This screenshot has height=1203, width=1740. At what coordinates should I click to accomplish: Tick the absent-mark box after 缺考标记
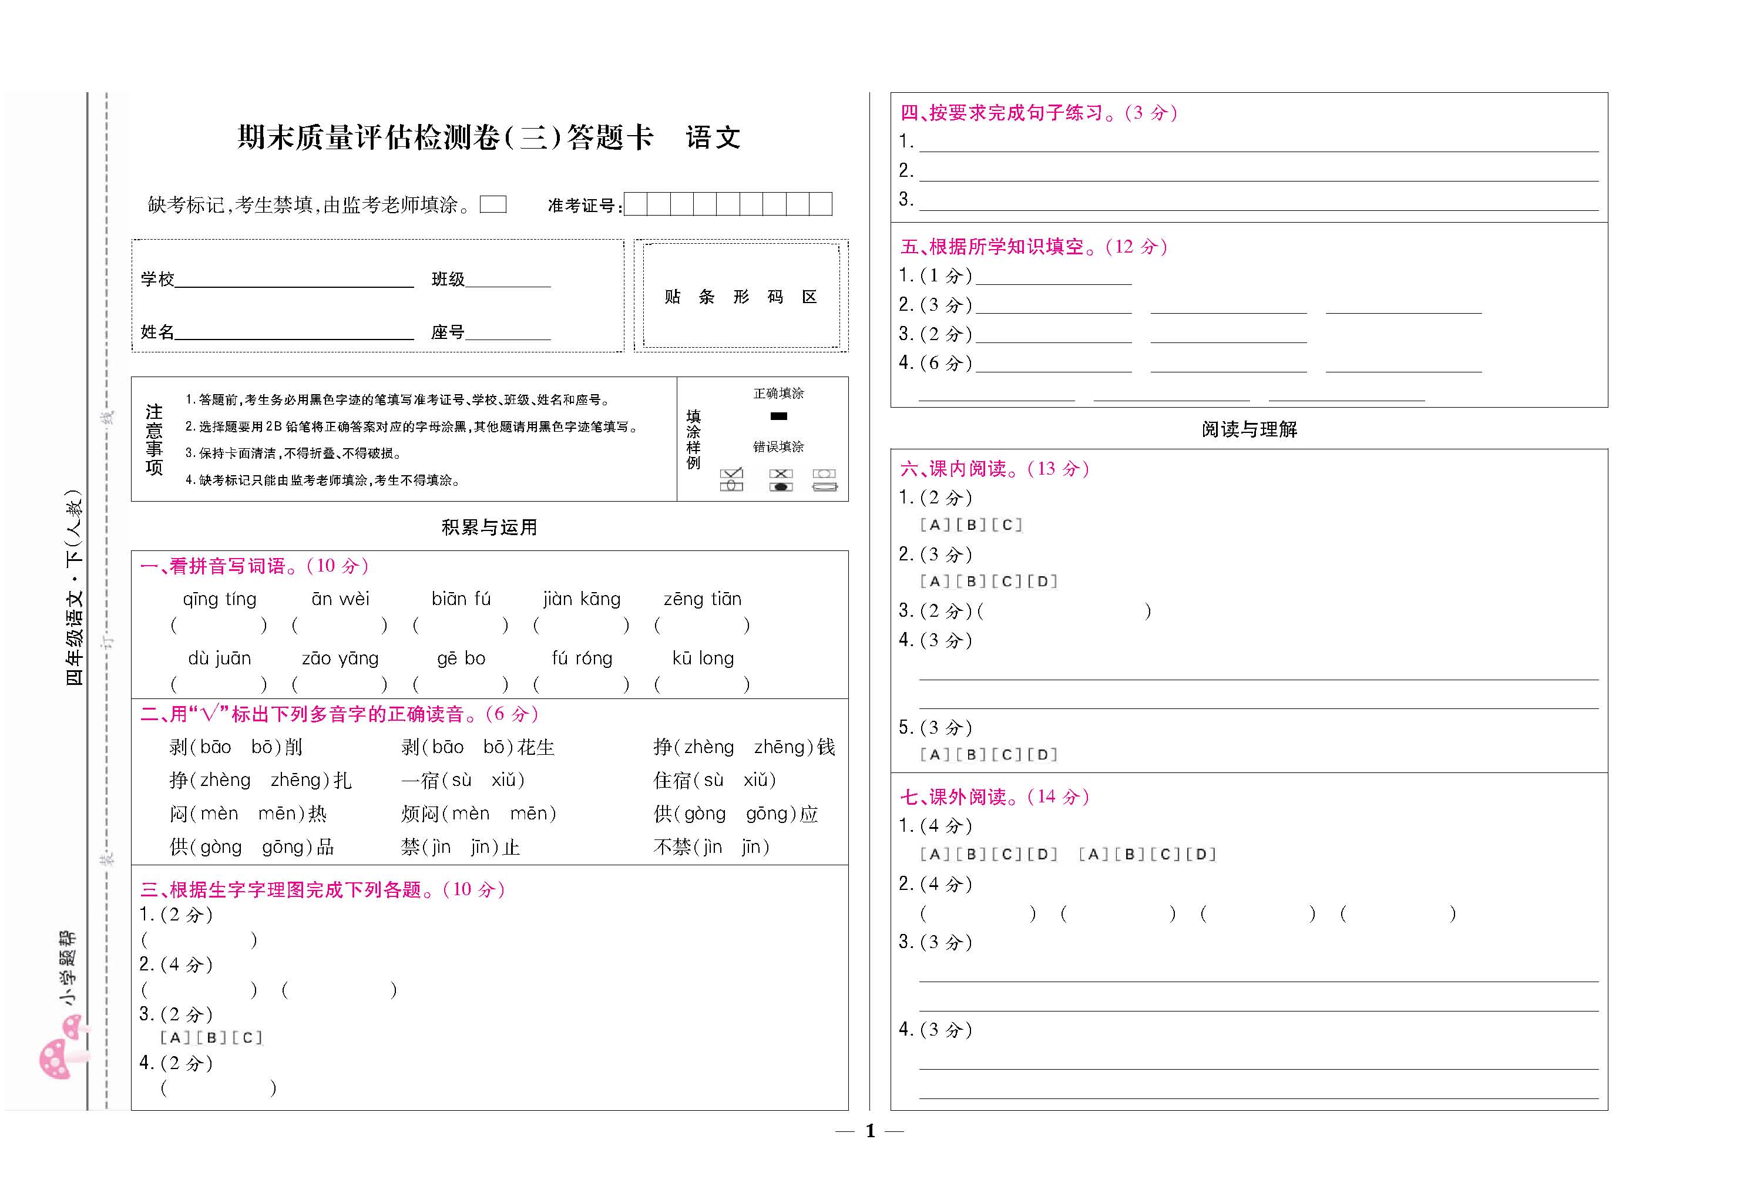tap(493, 204)
